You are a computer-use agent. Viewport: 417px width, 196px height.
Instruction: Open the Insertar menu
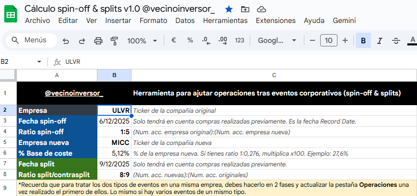118,20
